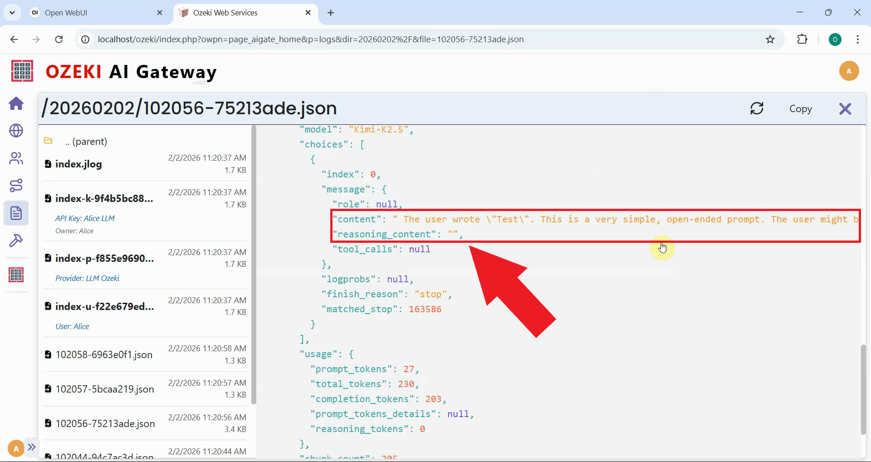Open the tab search dropdown

(x=12, y=12)
